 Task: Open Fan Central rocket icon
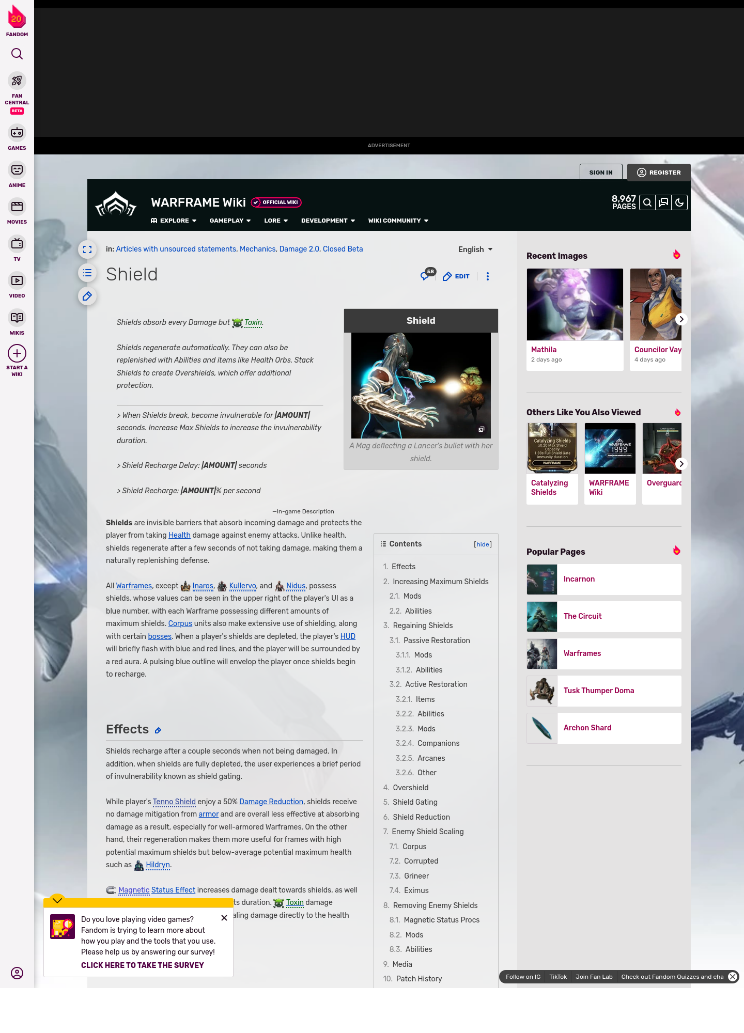coord(17,81)
